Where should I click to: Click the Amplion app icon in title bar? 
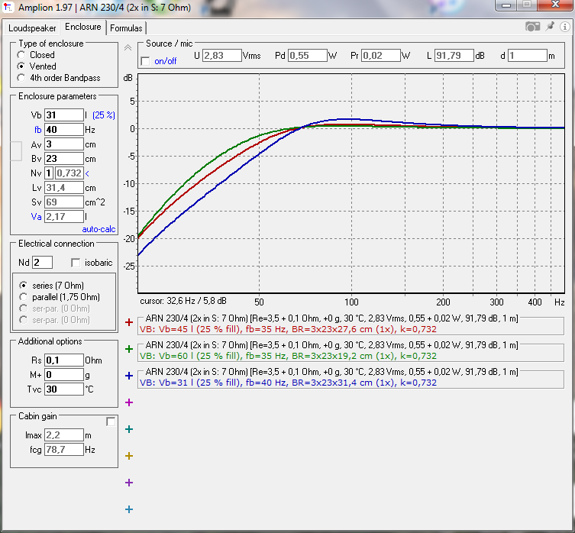pos(8,7)
